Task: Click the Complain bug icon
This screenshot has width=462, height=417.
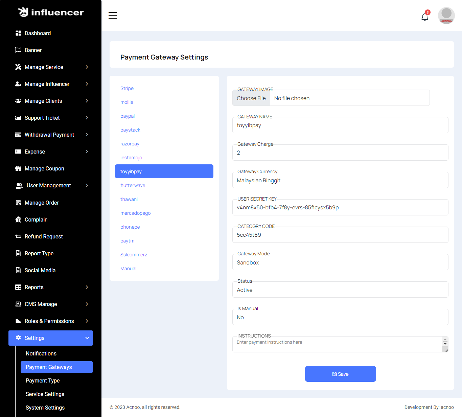Action: (x=18, y=219)
